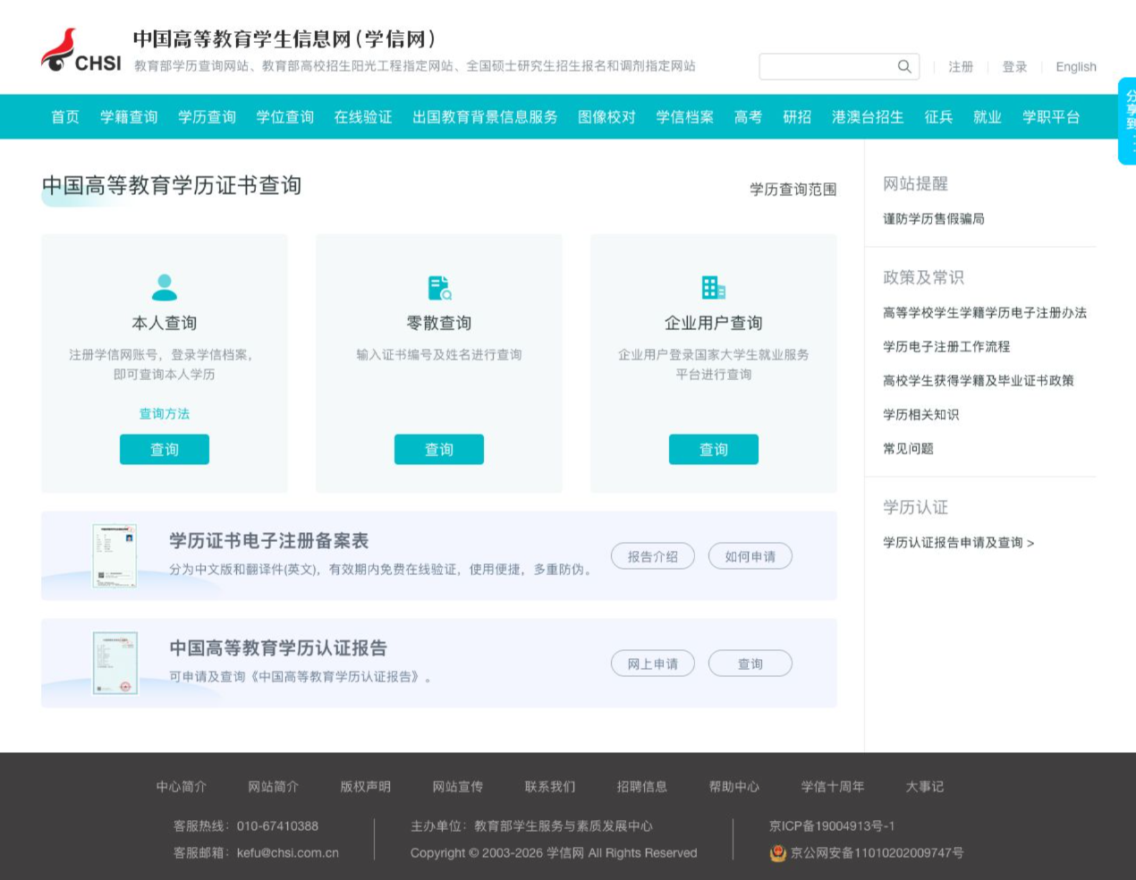Open the 中国高等教育学历认证报告 thumbnail
Viewport: 1136px width, 880px height.
pyautogui.click(x=114, y=663)
